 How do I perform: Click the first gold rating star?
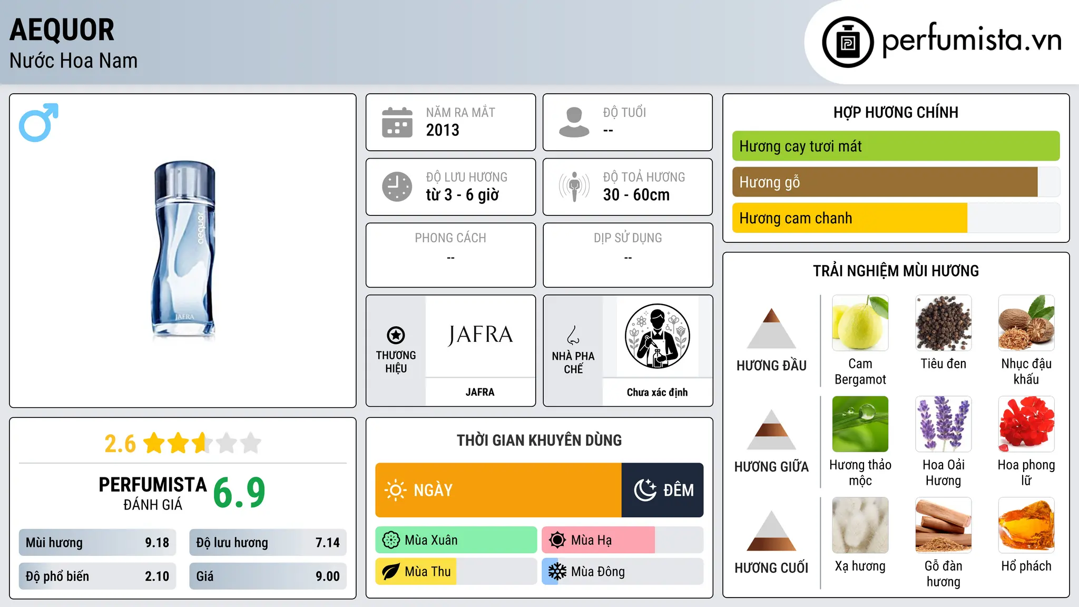click(x=154, y=443)
